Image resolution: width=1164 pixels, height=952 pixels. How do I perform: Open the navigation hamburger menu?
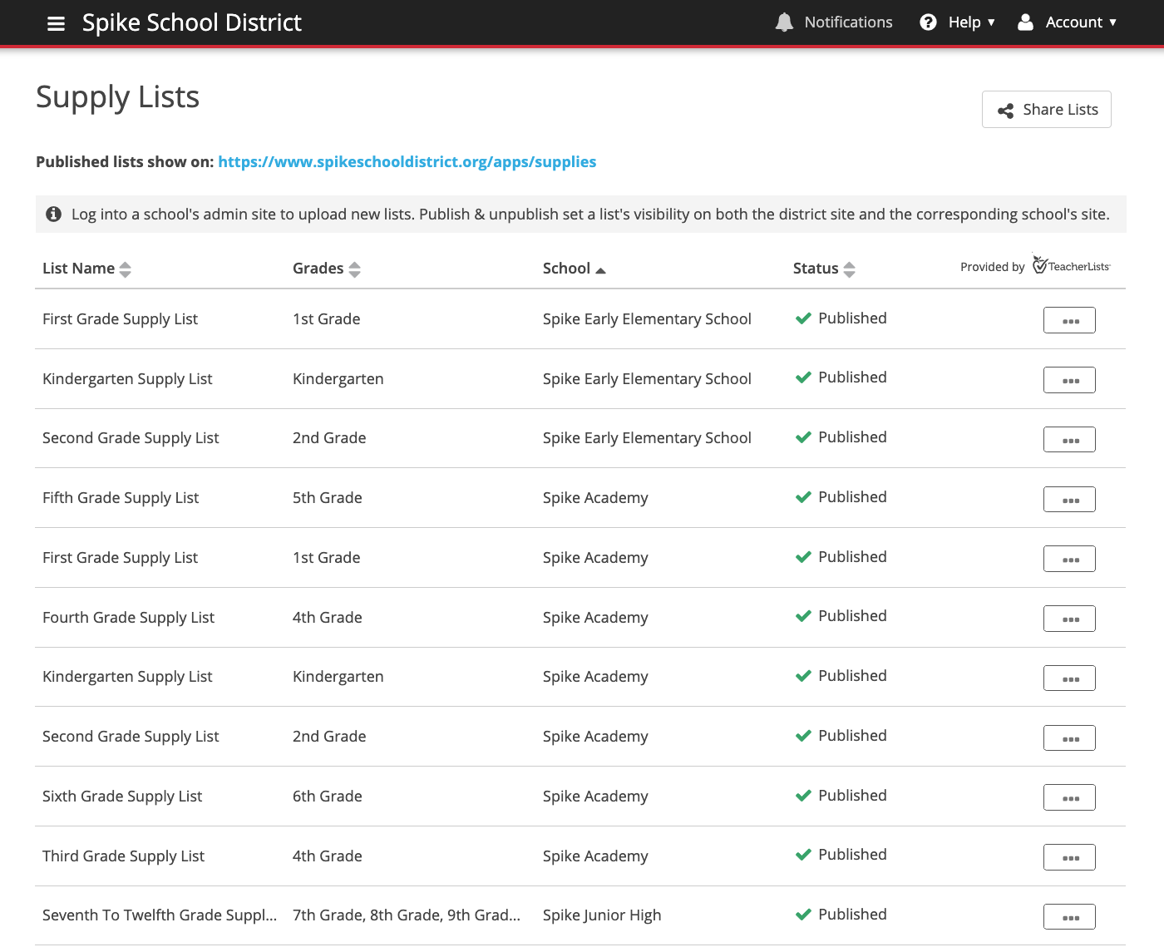pyautogui.click(x=56, y=23)
